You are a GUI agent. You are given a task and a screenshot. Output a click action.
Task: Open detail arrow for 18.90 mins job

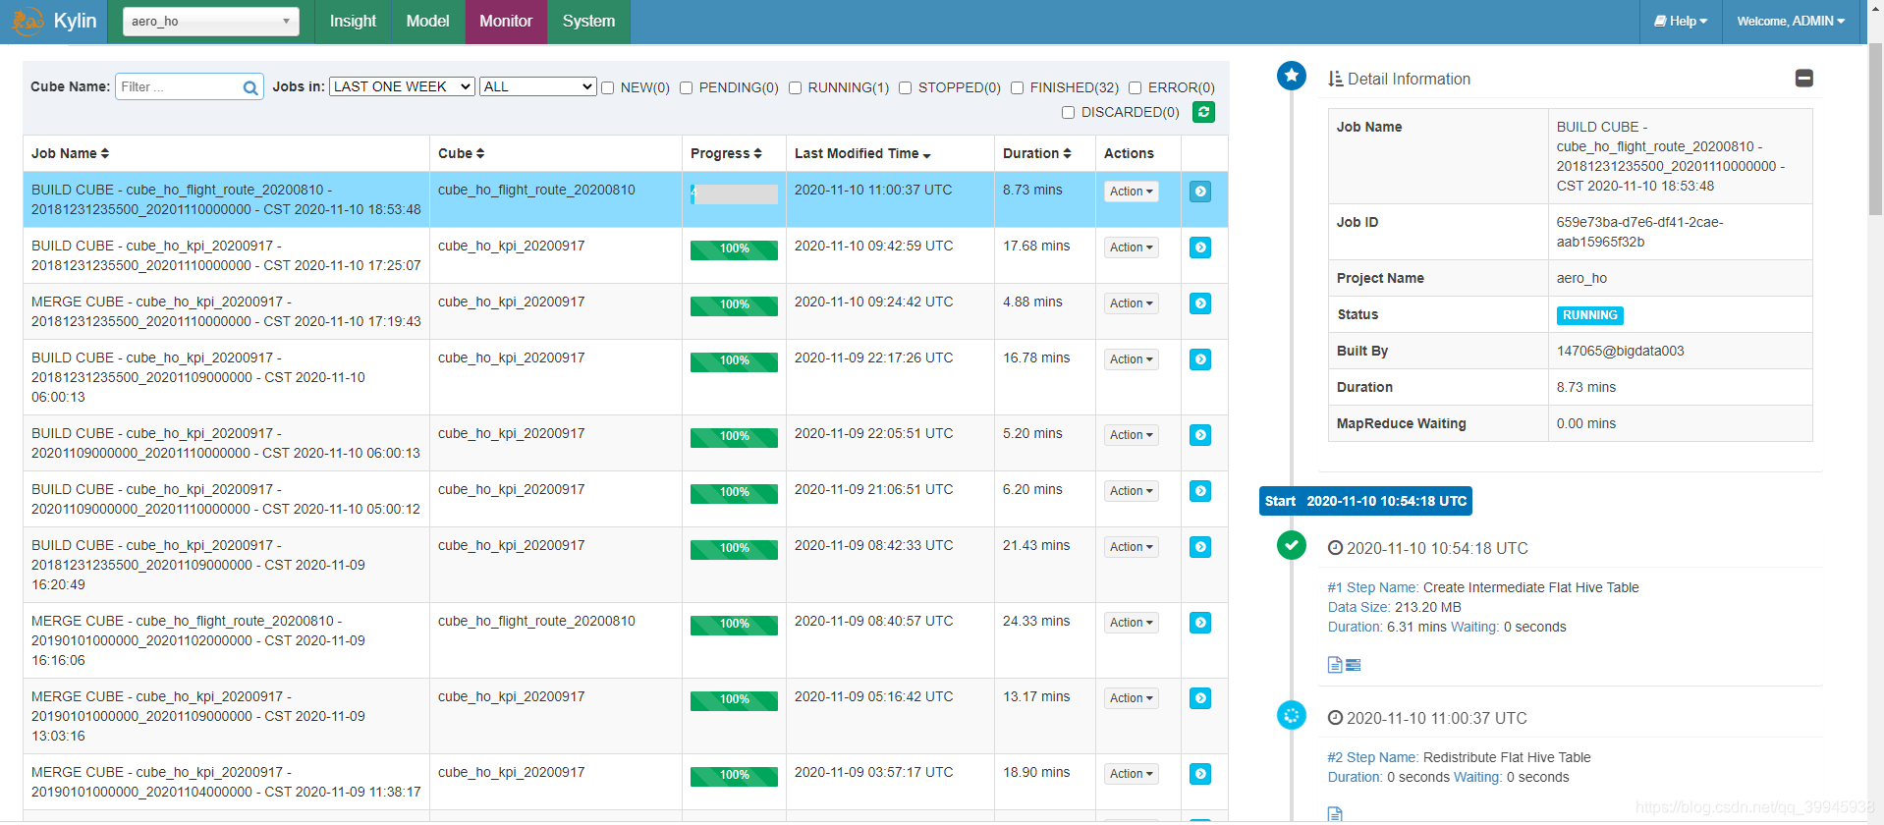coord(1200,774)
